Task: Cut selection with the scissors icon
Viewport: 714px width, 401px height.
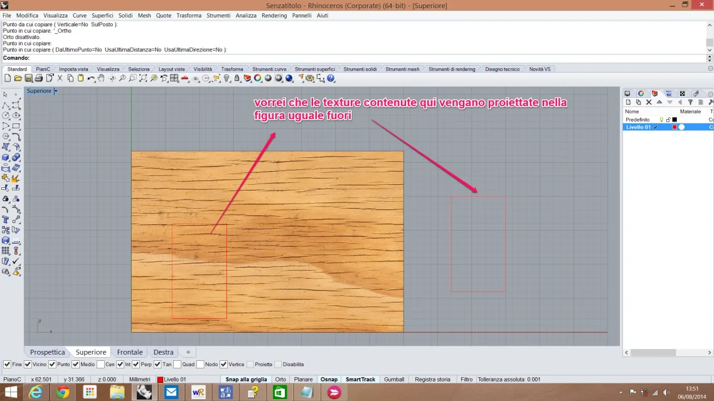Action: 60,78
